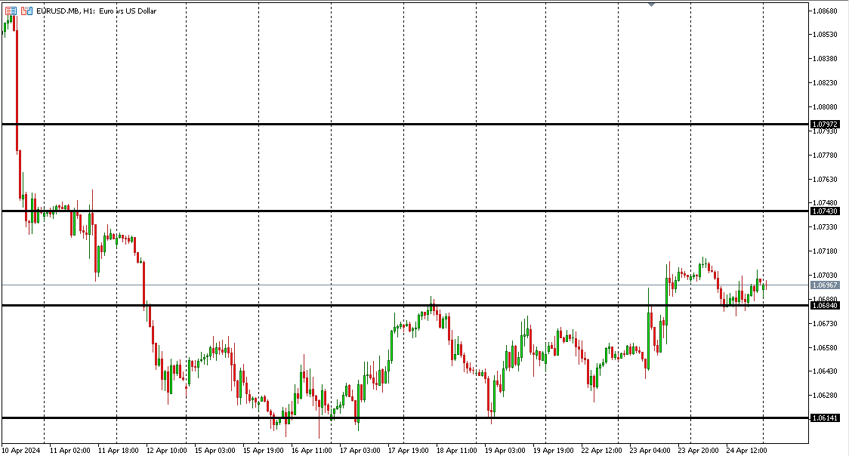Click the 1.08530 price scale label

[x=825, y=34]
